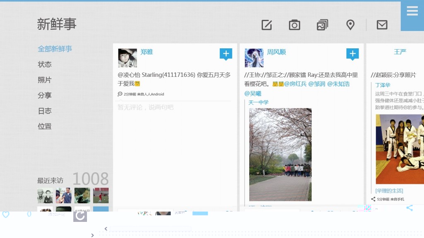Open the 天一中学 link
The image size is (424, 238).
pos(258,102)
